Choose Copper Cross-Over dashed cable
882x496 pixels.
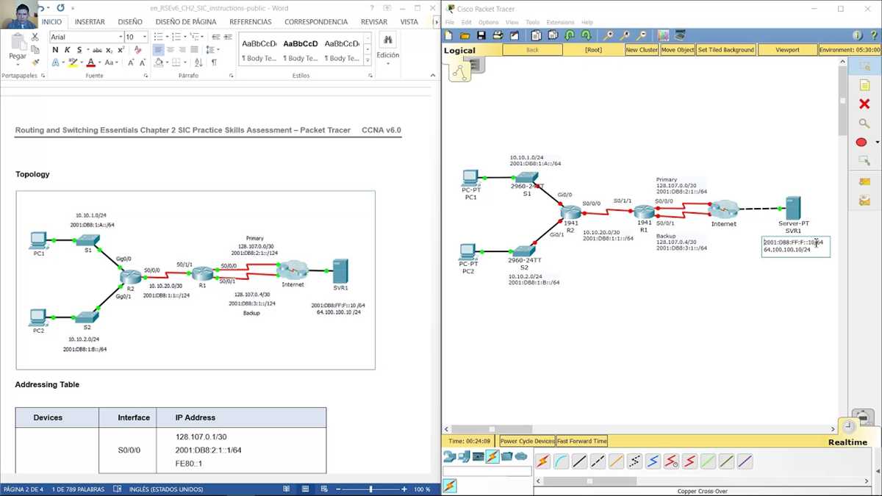(598, 461)
